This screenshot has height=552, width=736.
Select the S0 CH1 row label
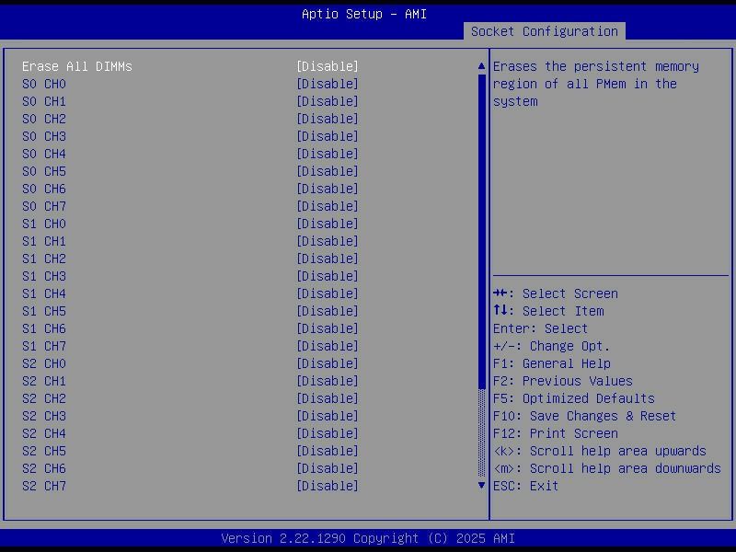click(x=44, y=101)
